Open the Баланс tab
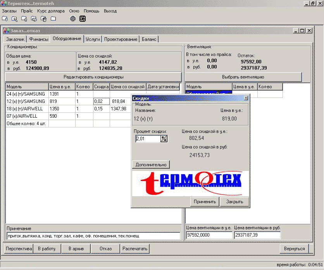This screenshot has height=270, width=324. click(x=149, y=39)
